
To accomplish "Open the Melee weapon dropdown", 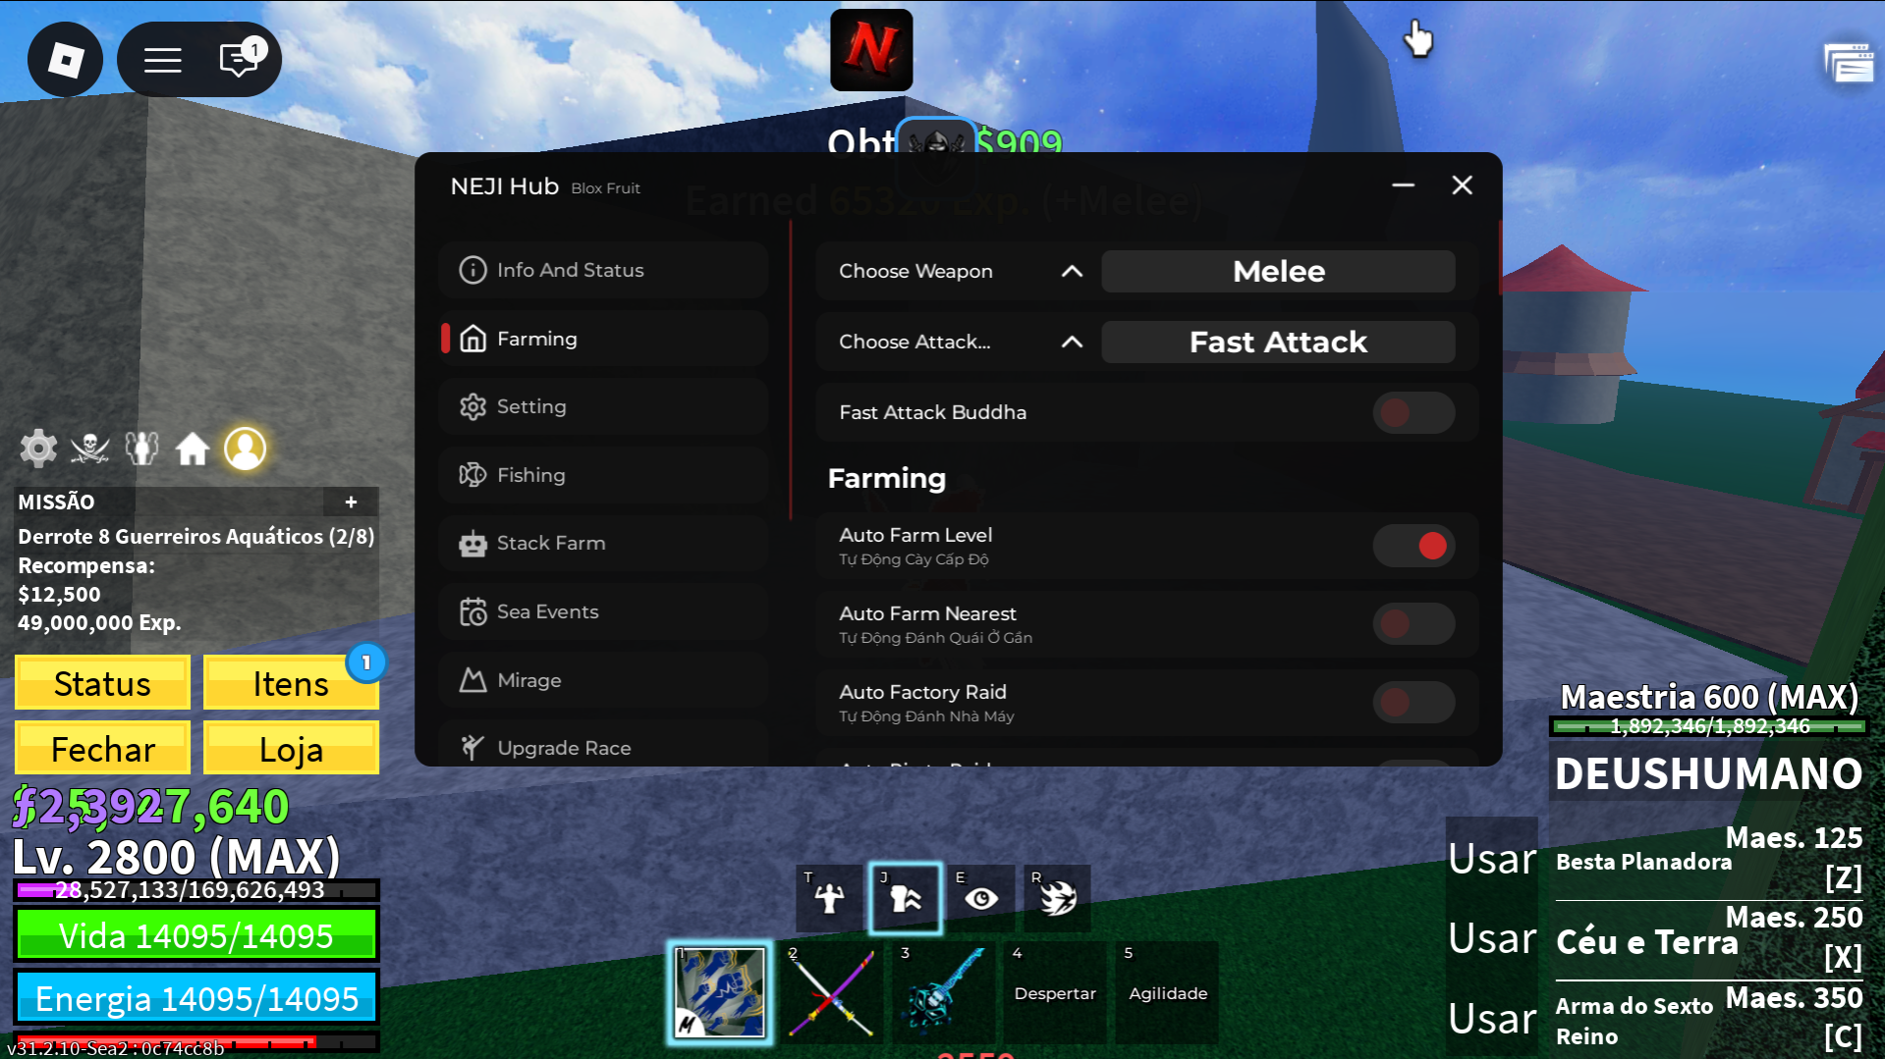I will 1278,271.
